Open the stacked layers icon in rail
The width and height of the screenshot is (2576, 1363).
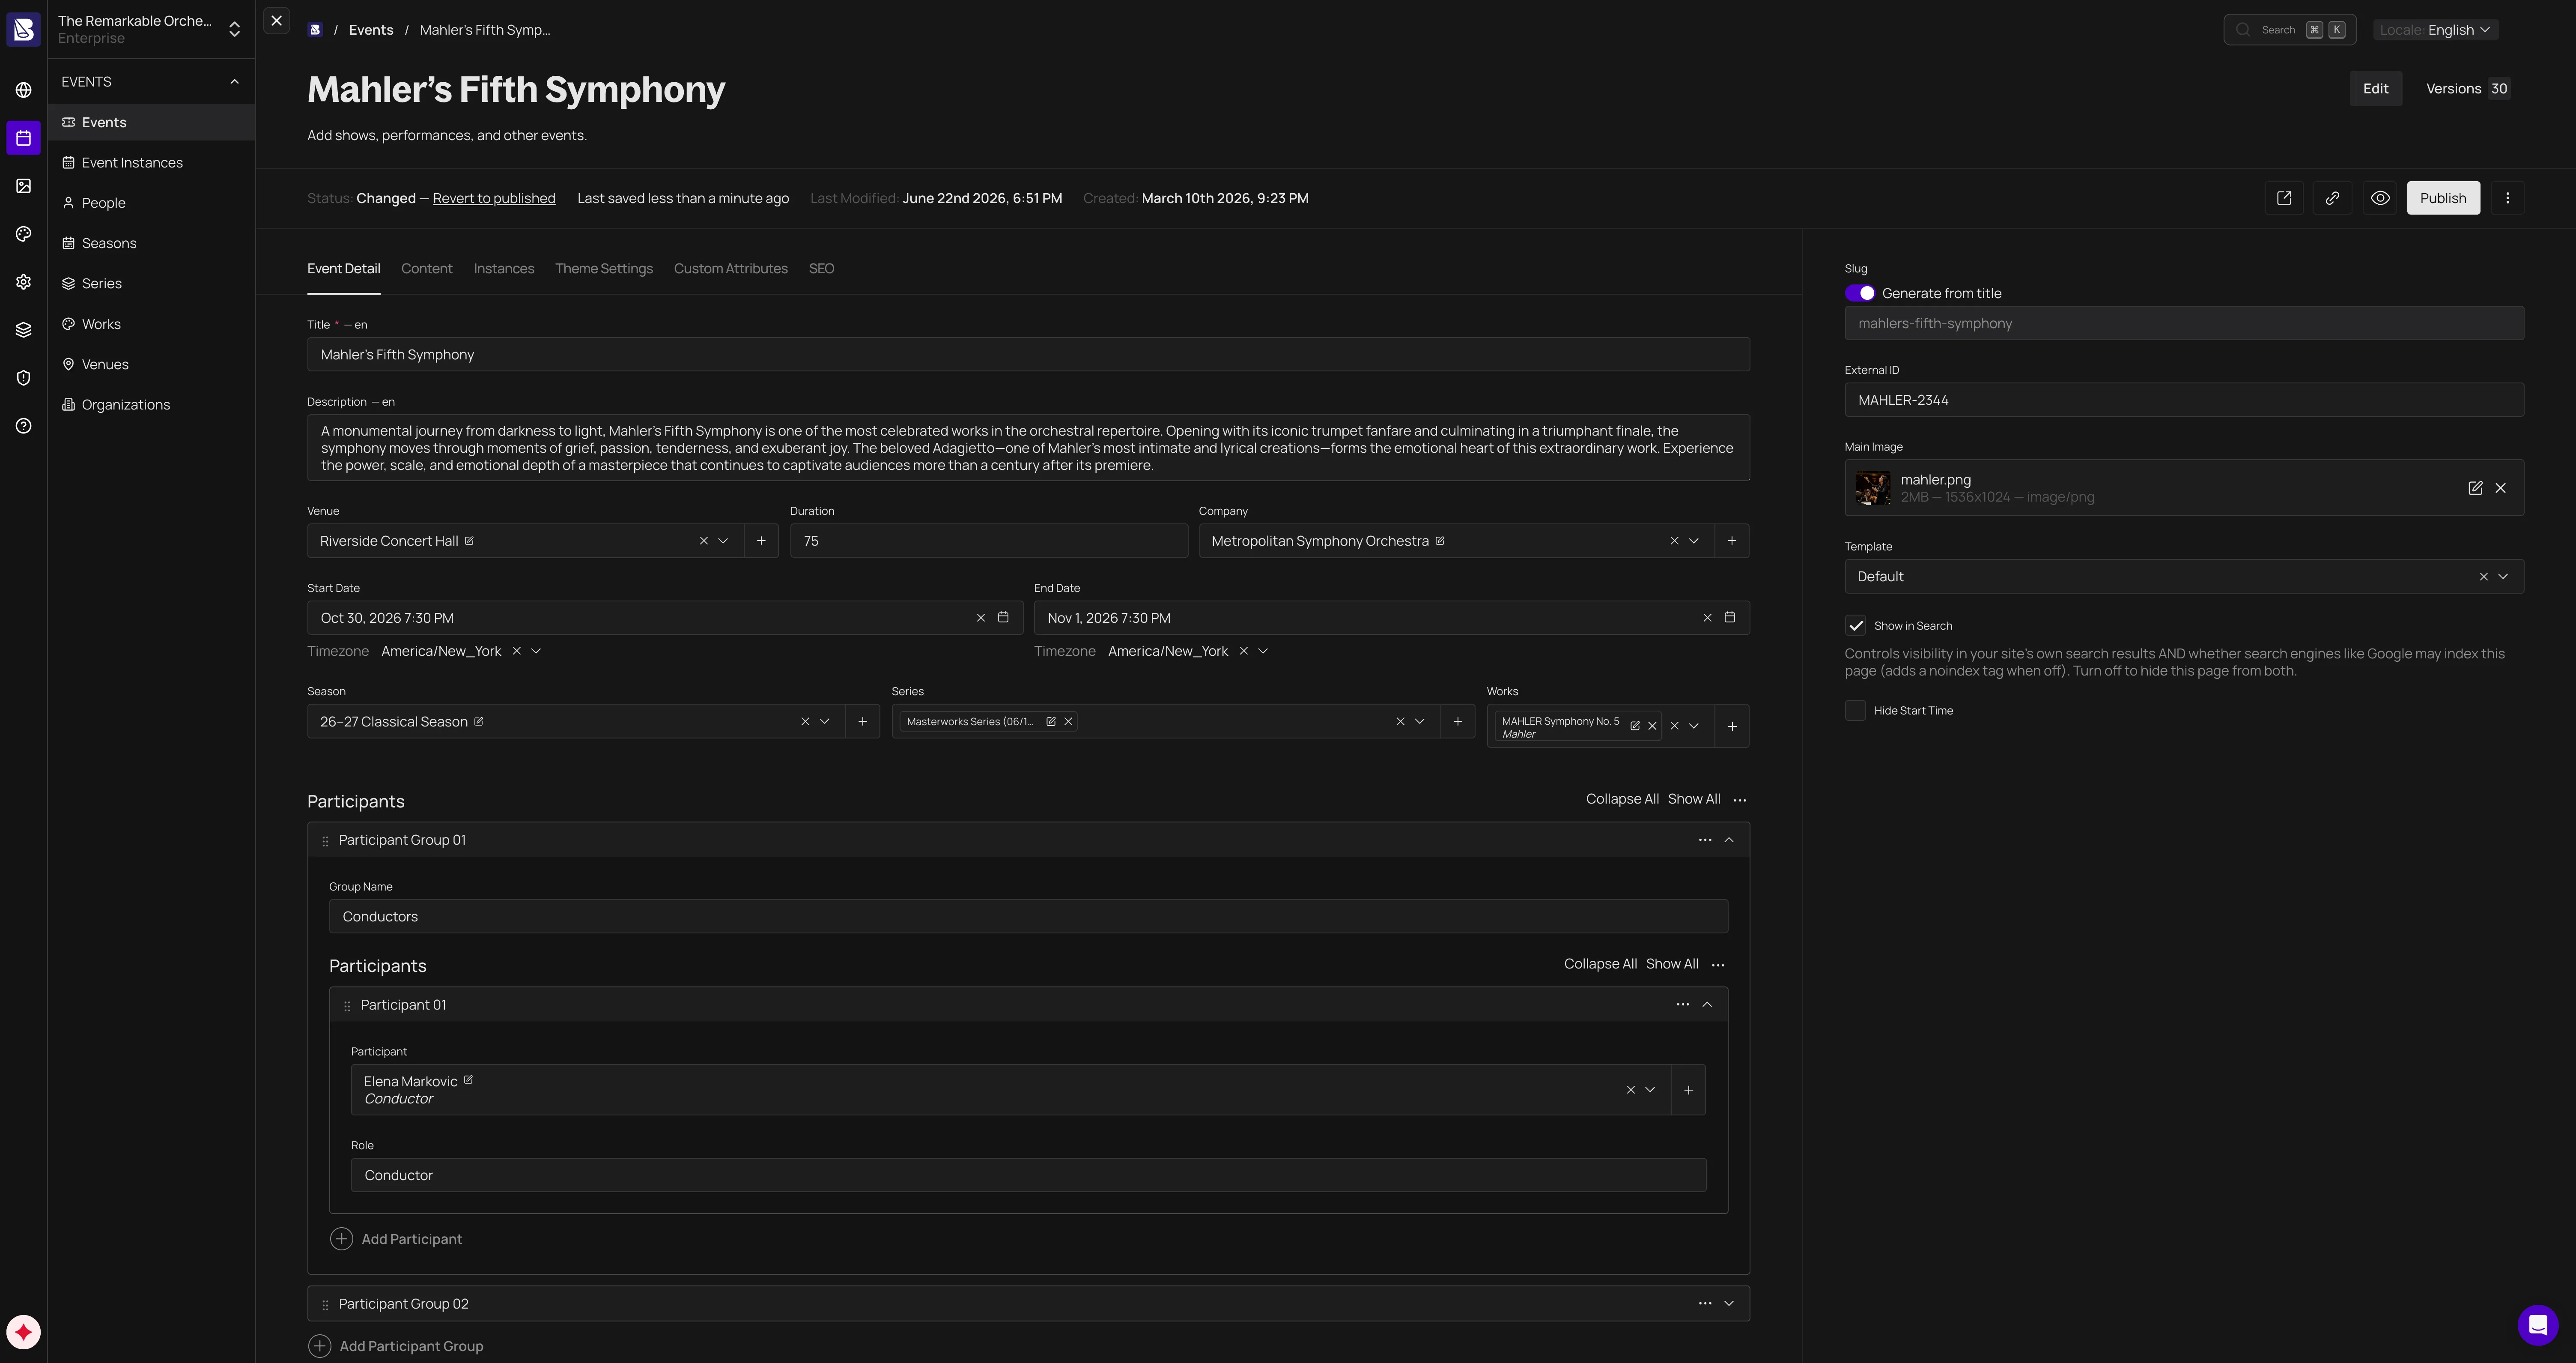[23, 330]
